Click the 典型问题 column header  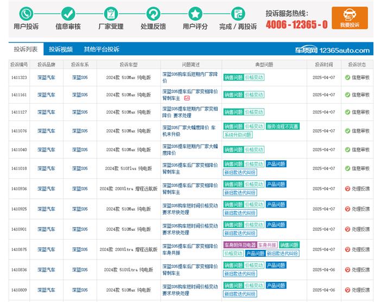click(264, 65)
